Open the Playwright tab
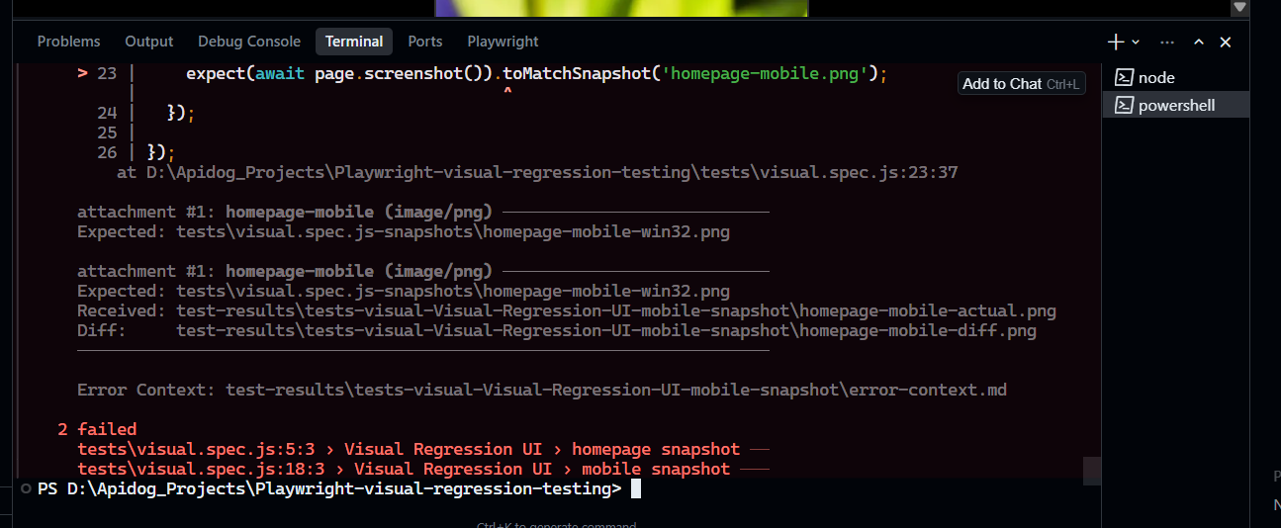Image resolution: width=1281 pixels, height=528 pixels. click(x=503, y=42)
